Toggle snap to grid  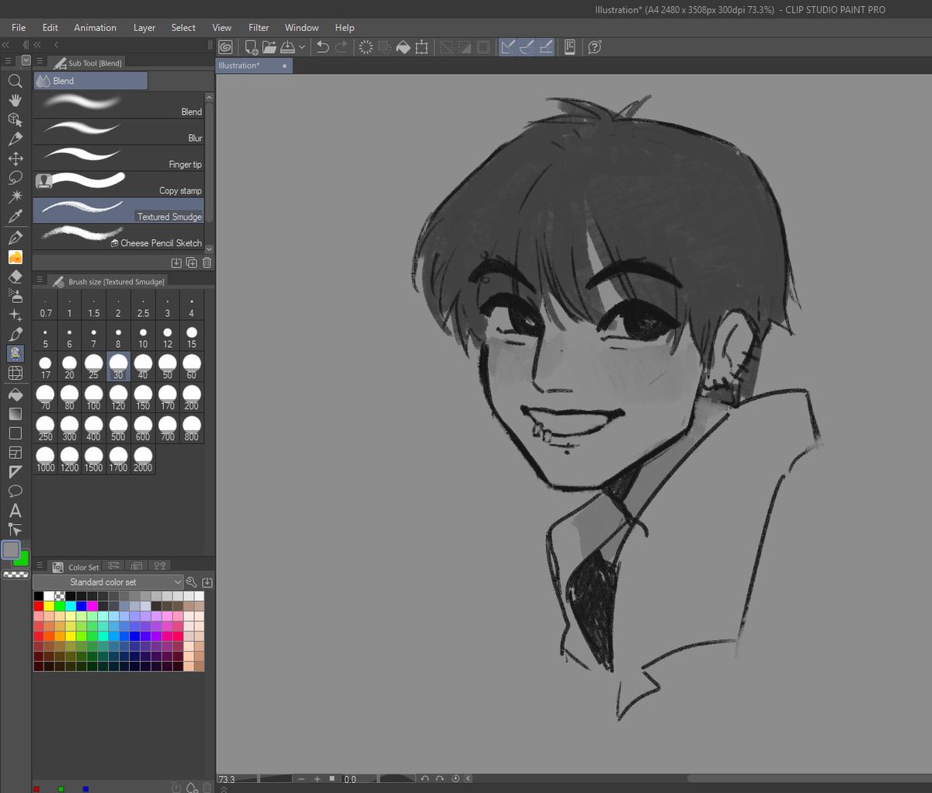coord(546,47)
